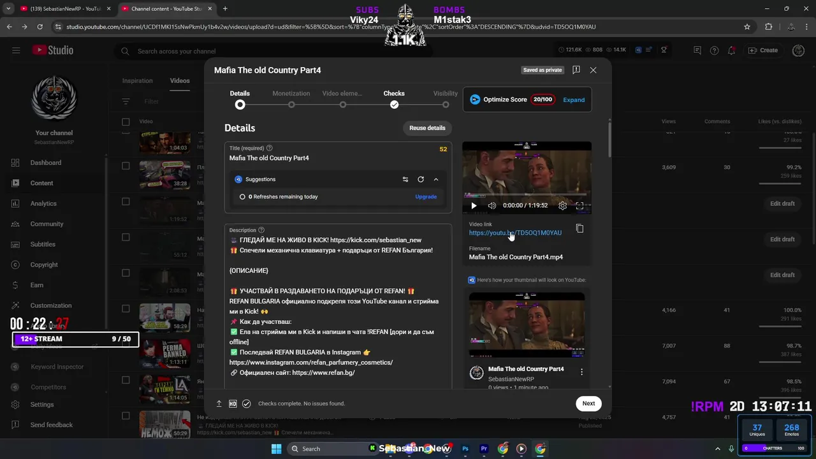The image size is (816, 459).
Task: Click the HD processing status icon
Action: pyautogui.click(x=233, y=404)
